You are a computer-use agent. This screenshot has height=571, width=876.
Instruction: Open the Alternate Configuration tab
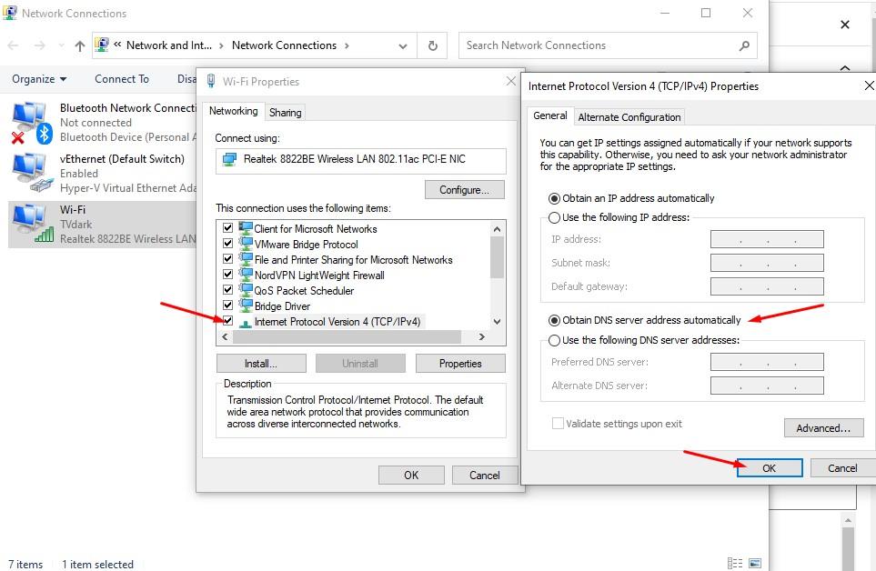(x=629, y=116)
